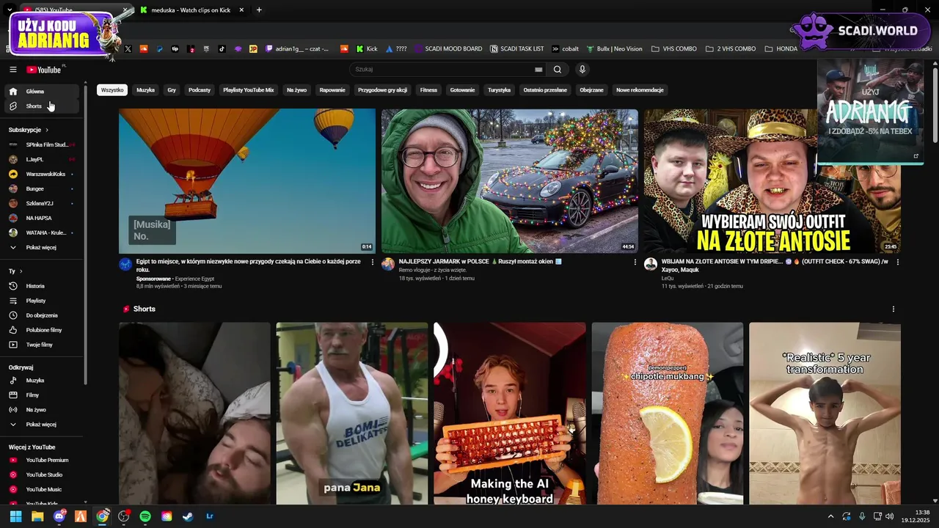The image size is (939, 528).
Task: Select the Turystyka filter chip
Action: tap(499, 90)
